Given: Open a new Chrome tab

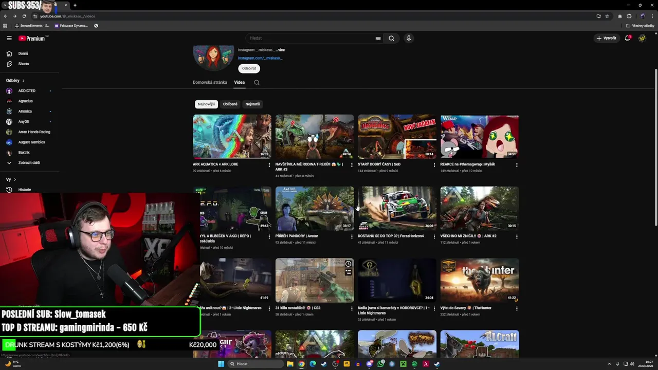Looking at the screenshot, I should click(x=75, y=5).
